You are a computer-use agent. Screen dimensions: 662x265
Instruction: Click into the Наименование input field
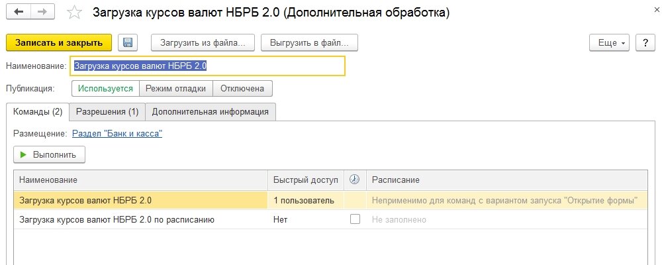coord(208,66)
